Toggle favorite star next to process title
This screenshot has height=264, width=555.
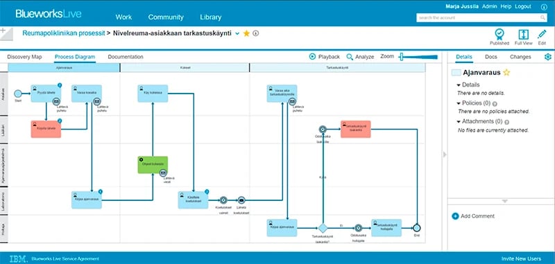point(246,33)
